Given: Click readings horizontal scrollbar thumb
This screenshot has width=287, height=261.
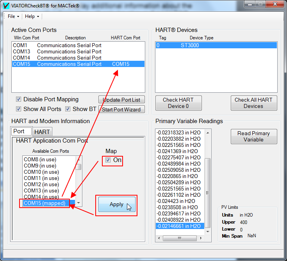Looking at the screenshot, I should 180,238.
